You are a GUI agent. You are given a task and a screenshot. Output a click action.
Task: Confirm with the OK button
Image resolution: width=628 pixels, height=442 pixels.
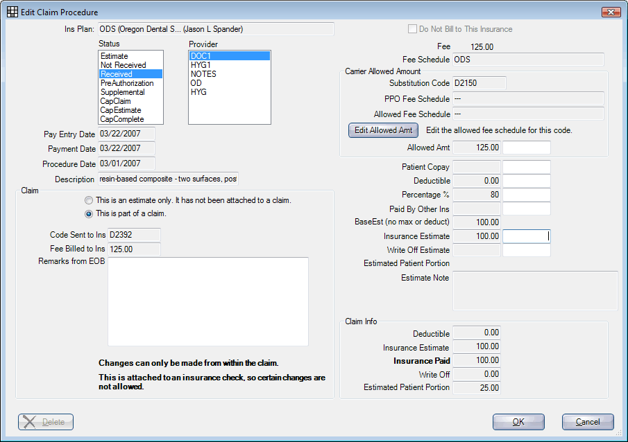[x=518, y=422]
